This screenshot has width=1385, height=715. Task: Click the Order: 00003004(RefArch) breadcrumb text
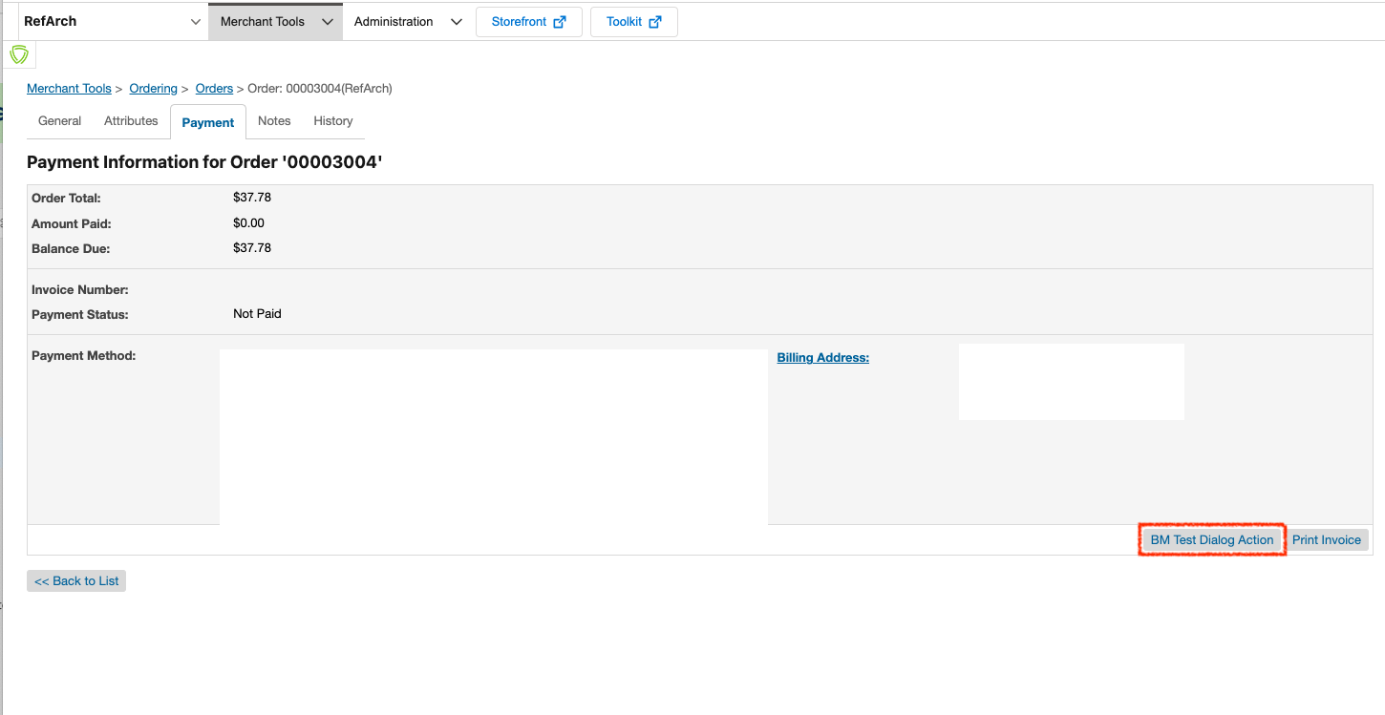coord(320,89)
